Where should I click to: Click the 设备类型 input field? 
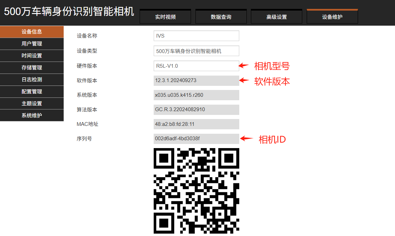196,51
